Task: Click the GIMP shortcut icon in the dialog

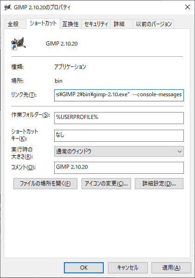Action: [19, 44]
